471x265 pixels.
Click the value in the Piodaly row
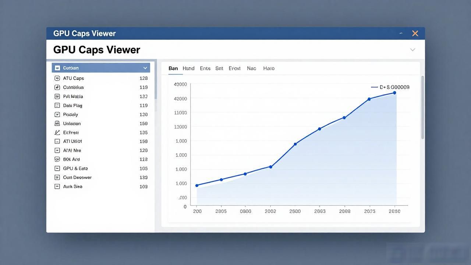coord(144,114)
